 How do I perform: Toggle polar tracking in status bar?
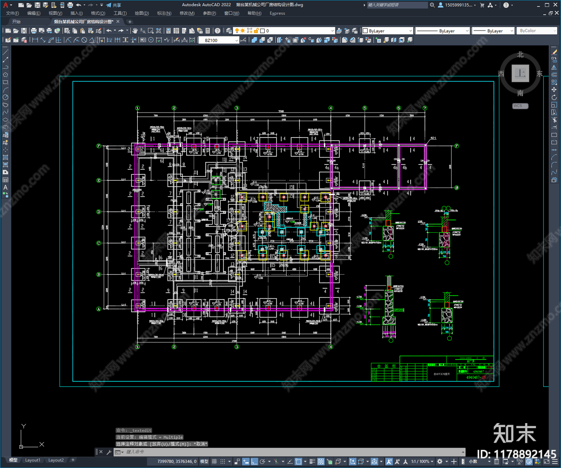pyautogui.click(x=263, y=461)
